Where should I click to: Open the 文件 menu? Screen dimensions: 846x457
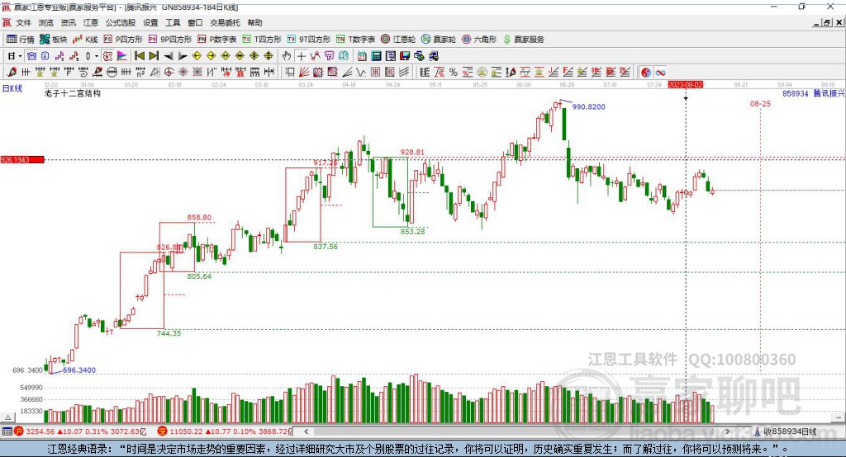click(x=24, y=22)
